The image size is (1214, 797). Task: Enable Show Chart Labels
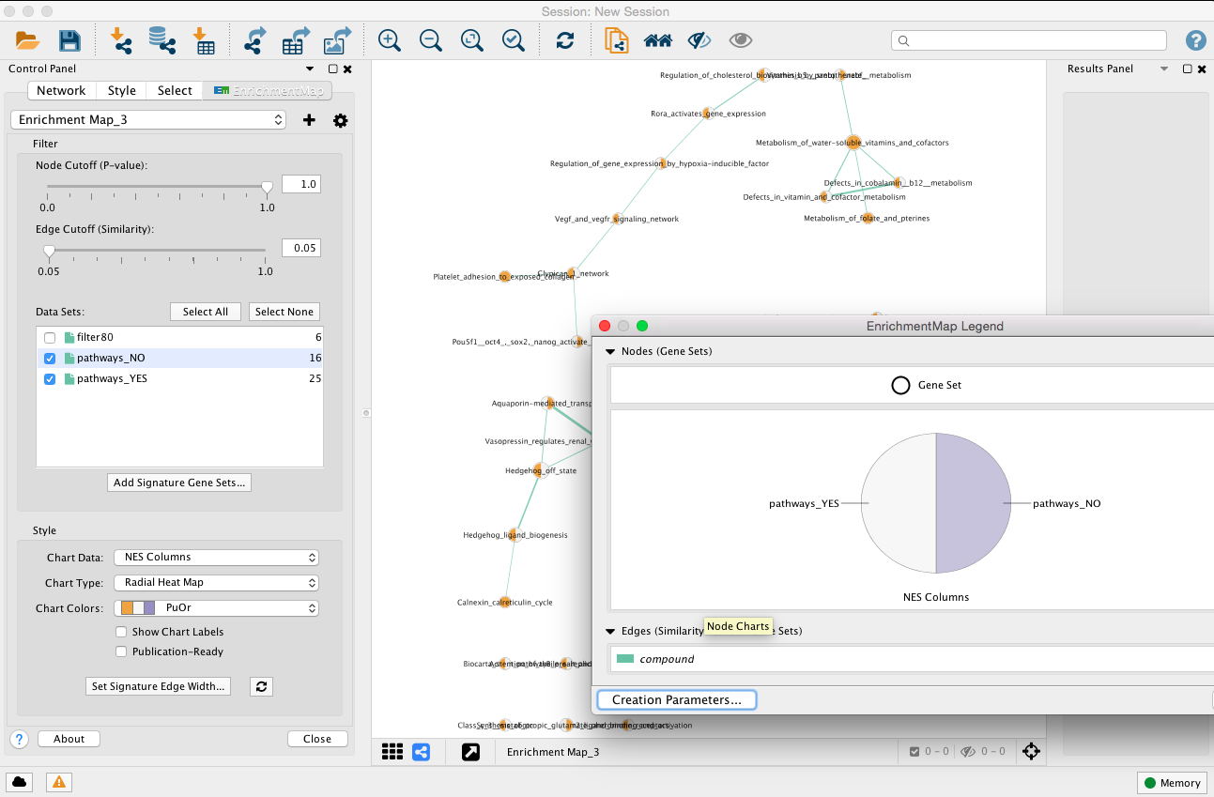(x=120, y=632)
